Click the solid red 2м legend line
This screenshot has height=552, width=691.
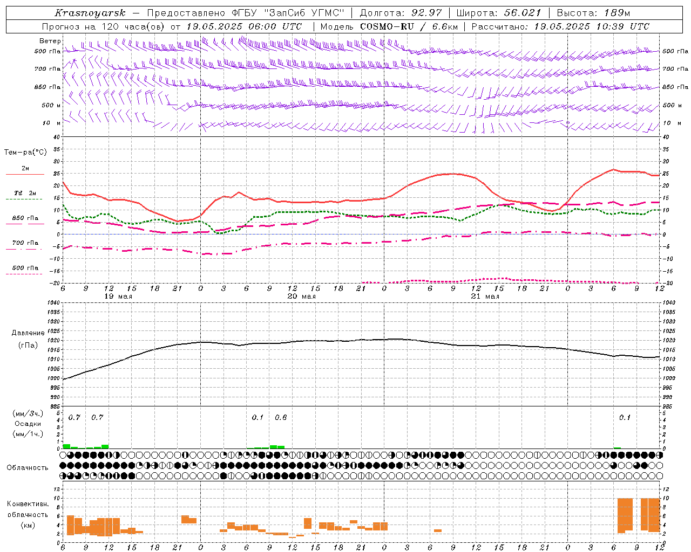click(25, 175)
